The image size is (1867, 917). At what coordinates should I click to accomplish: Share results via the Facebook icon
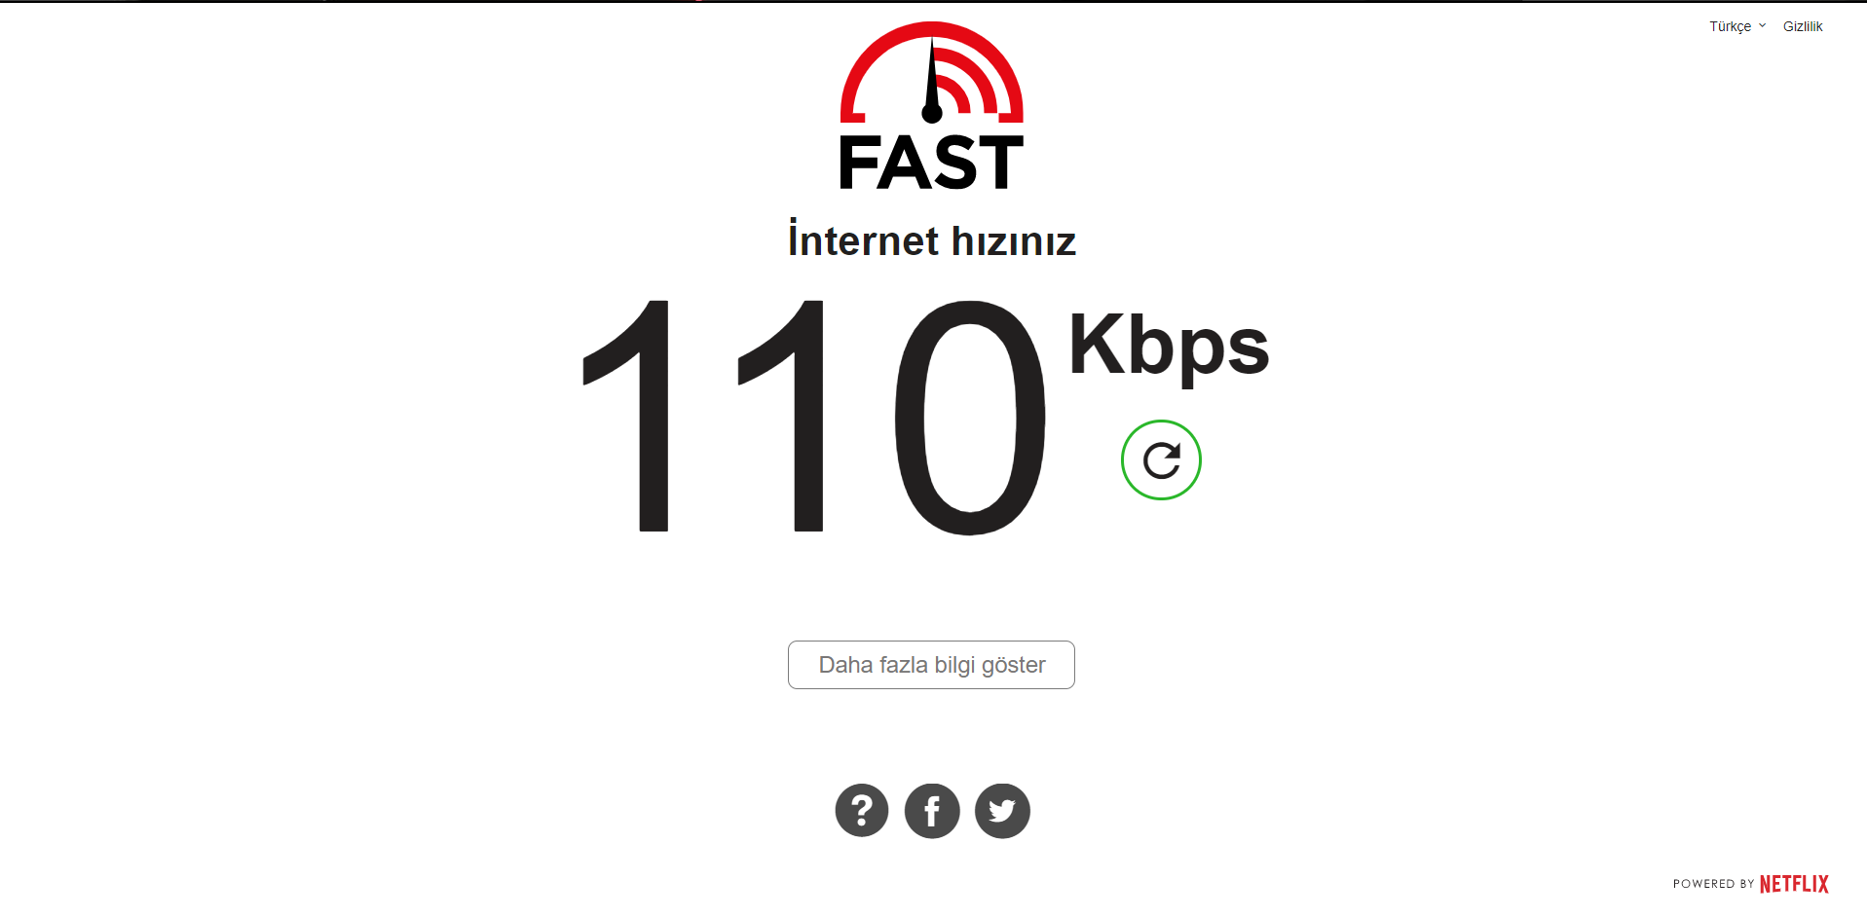coord(932,811)
